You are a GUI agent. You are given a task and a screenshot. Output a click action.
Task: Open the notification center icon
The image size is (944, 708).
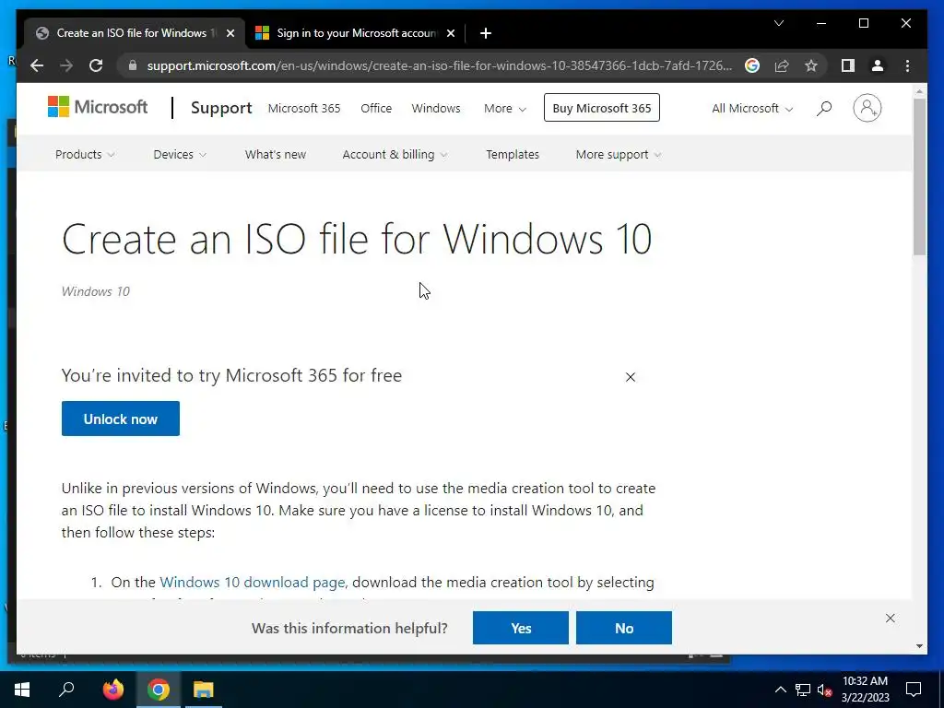(914, 690)
